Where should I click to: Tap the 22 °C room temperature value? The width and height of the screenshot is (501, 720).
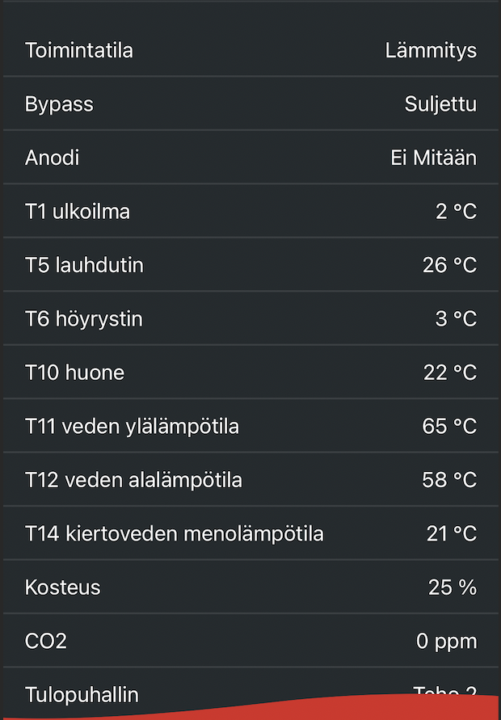click(x=451, y=373)
